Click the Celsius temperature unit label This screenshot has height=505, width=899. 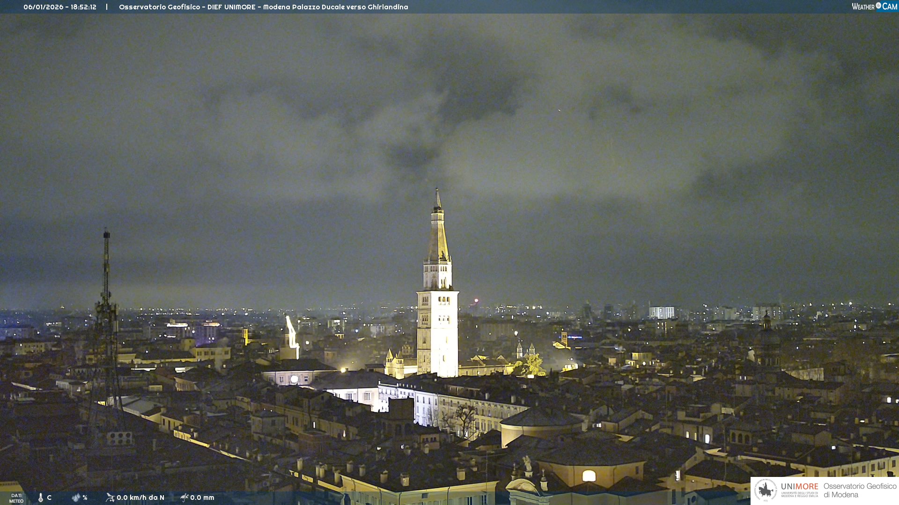(49, 498)
